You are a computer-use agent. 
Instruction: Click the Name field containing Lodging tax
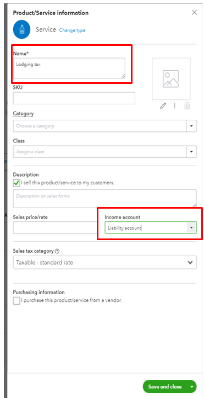point(69,68)
